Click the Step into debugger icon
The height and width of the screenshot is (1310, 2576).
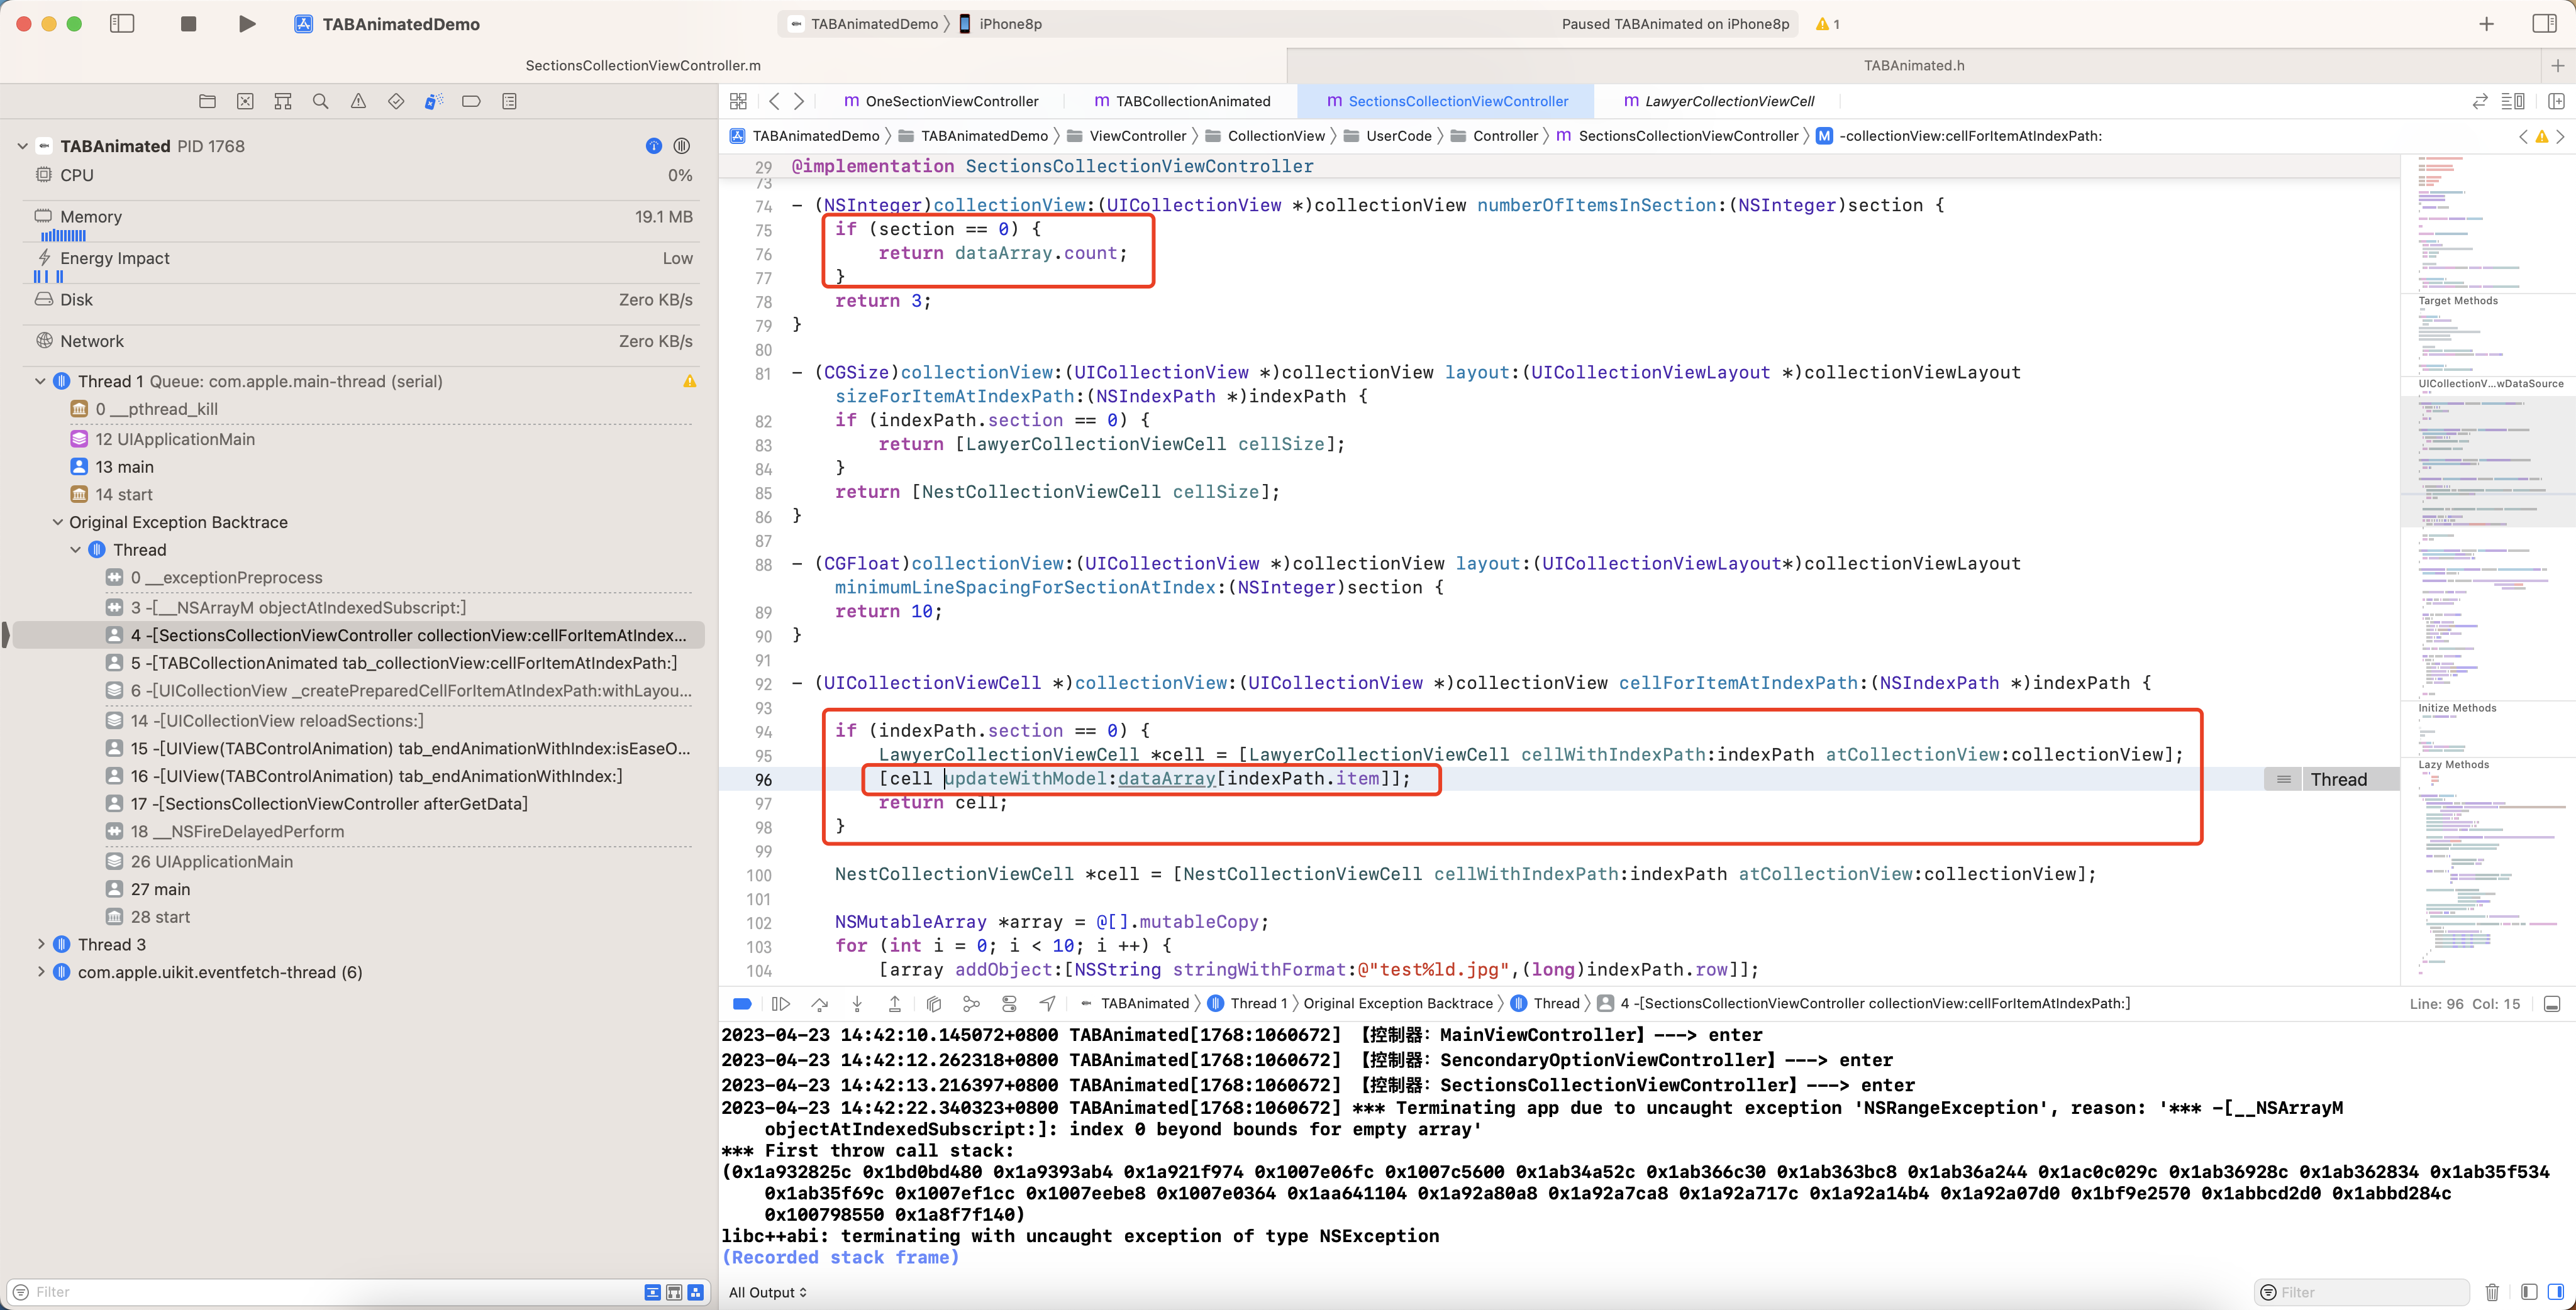857,1003
